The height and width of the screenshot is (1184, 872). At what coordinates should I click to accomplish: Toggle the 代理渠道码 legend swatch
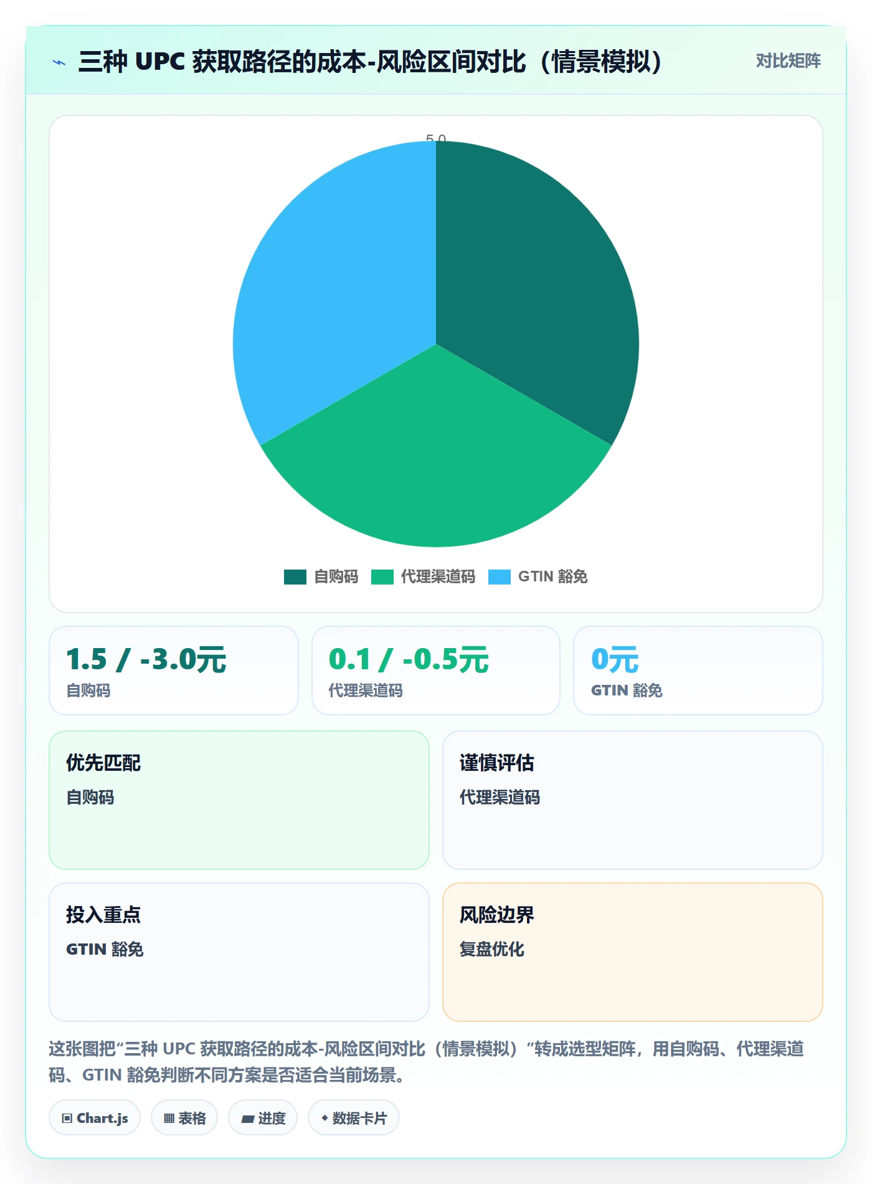[382, 577]
